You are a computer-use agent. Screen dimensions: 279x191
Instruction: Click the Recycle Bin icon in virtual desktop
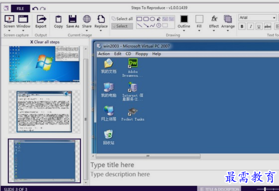click(x=109, y=137)
